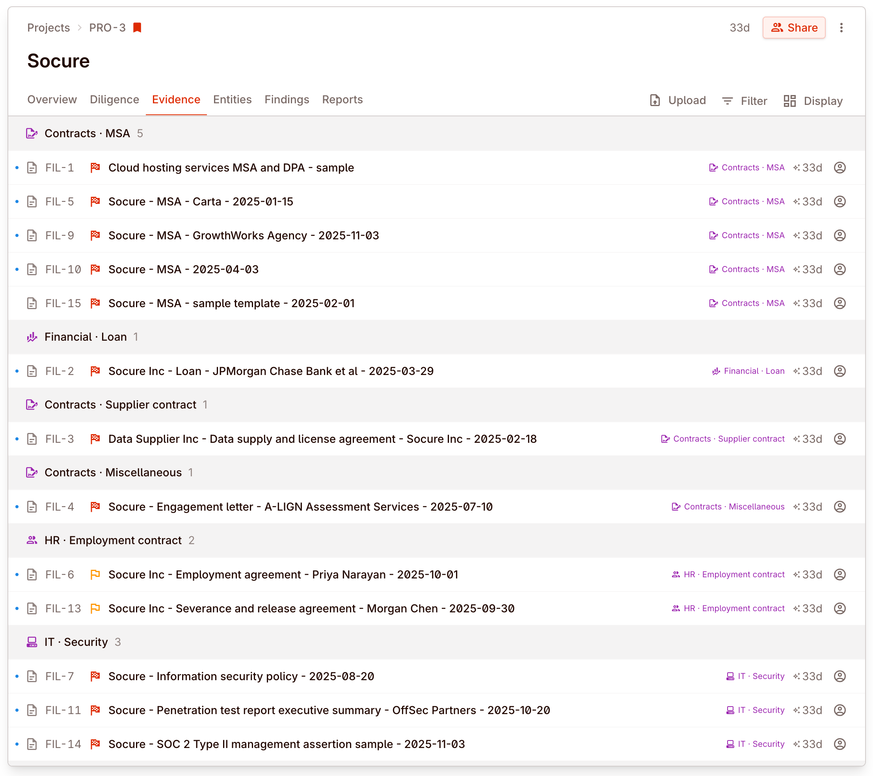Screen dimensions: 873x776
Task: Switch to the Findings tab
Action: tap(287, 100)
